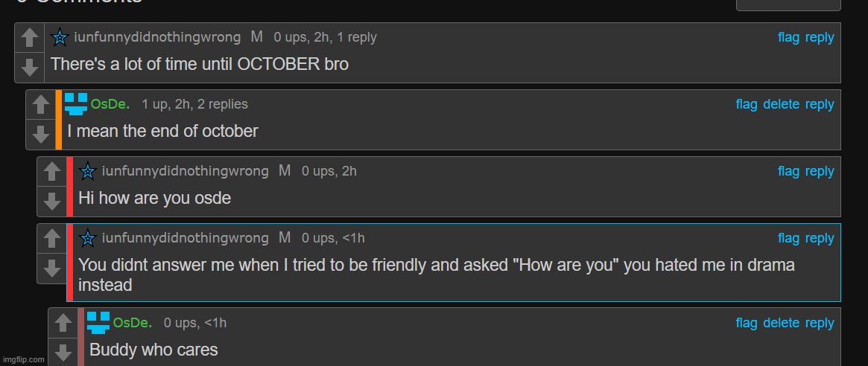Delete the "Buddy who cares" comment
The image size is (868, 366).
coord(781,323)
